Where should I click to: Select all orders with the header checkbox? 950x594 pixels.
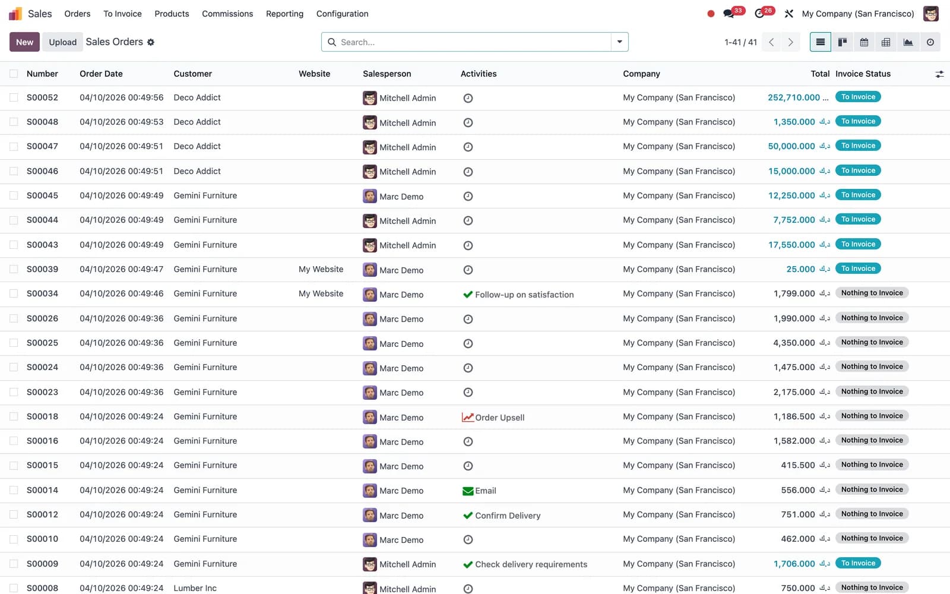tap(14, 74)
